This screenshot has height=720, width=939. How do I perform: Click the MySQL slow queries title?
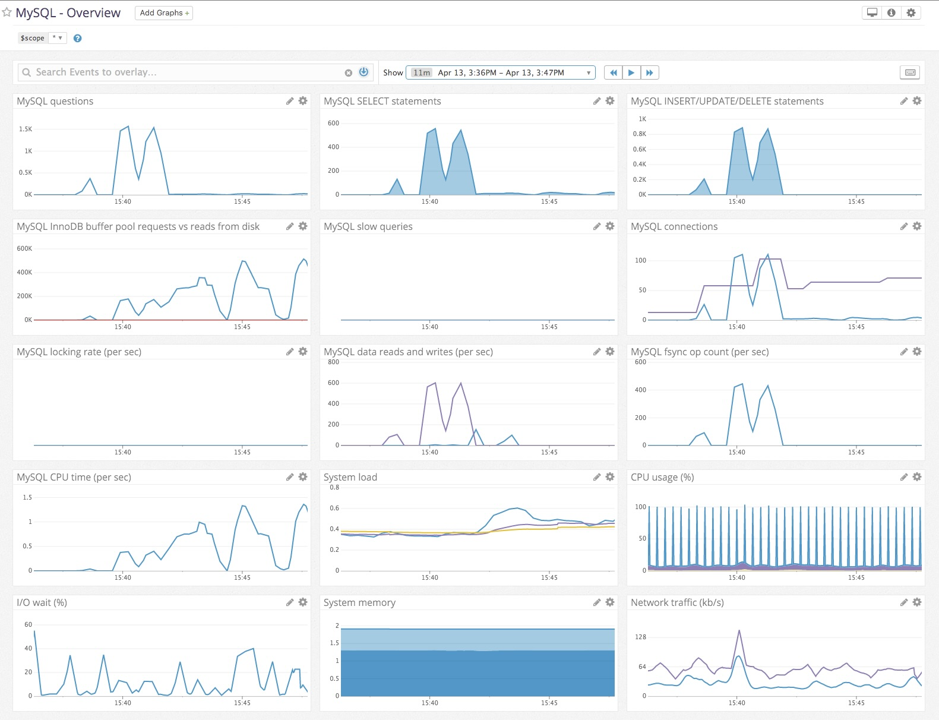[x=368, y=226]
